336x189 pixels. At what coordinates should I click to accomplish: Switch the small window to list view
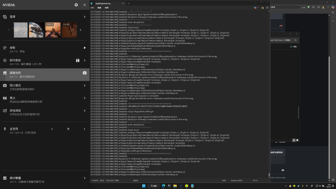point(294,140)
